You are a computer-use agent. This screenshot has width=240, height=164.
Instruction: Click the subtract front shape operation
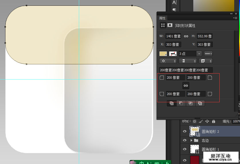181,103
